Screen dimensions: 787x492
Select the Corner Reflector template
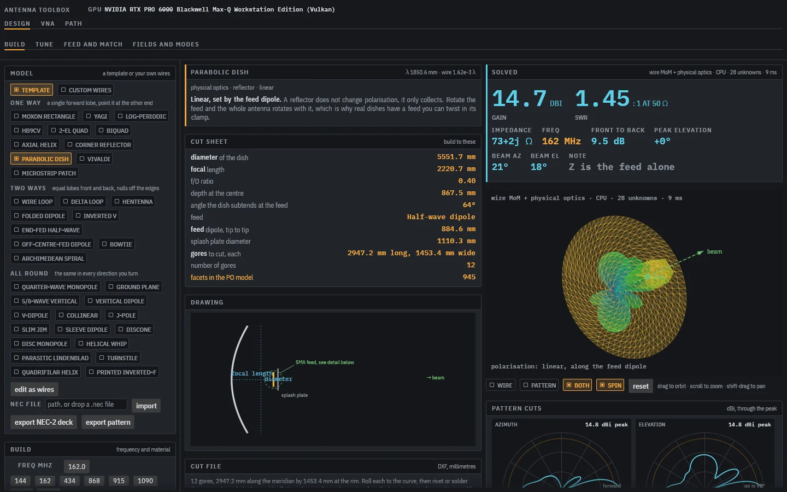click(99, 144)
